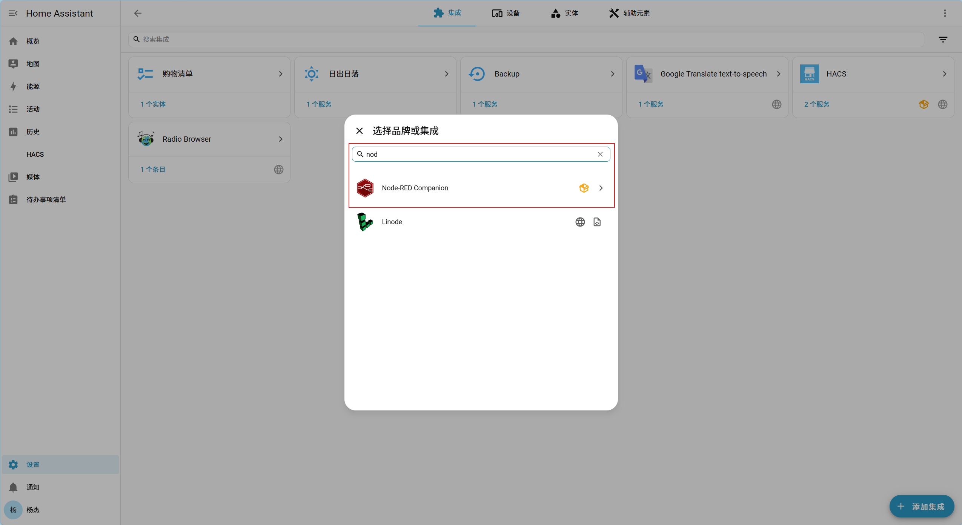The image size is (962, 525).
Task: Click Linode documentation file icon
Action: 597,222
